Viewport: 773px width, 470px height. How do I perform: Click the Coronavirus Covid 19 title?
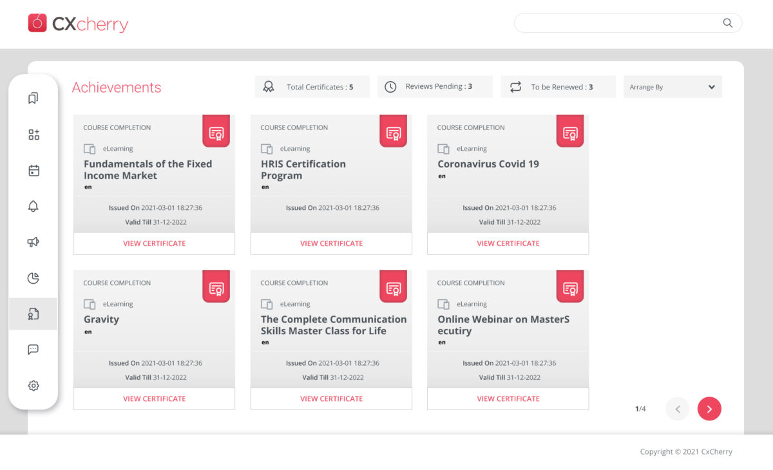click(x=488, y=164)
